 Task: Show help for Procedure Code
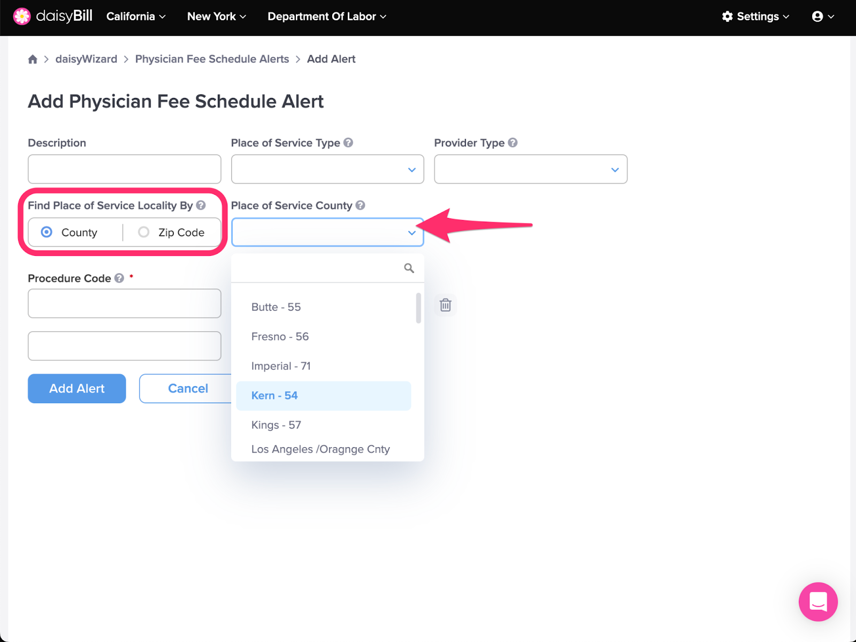(x=119, y=278)
